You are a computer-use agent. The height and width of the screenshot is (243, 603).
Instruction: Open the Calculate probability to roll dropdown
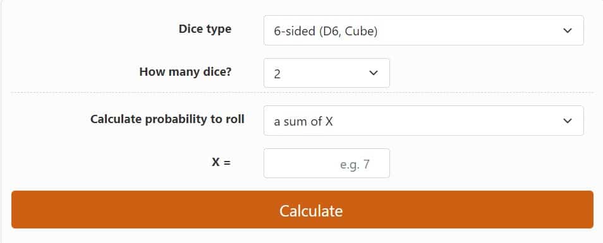click(423, 121)
